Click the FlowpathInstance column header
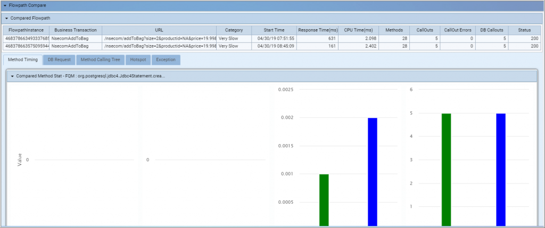Viewport: 545px width, 228px height. click(26, 30)
